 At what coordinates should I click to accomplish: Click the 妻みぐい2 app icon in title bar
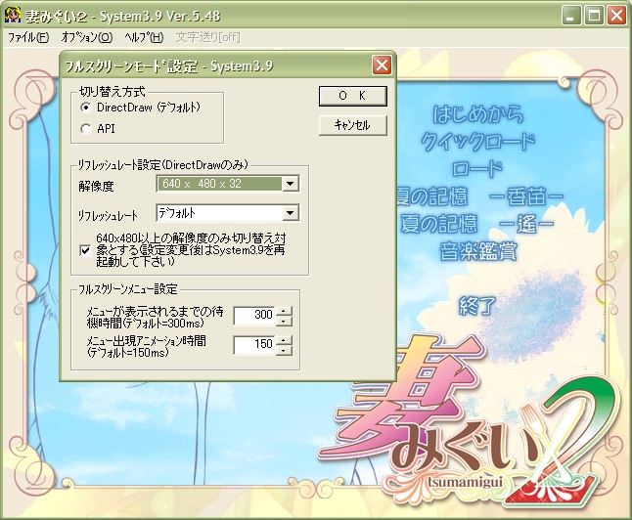[x=13, y=16]
